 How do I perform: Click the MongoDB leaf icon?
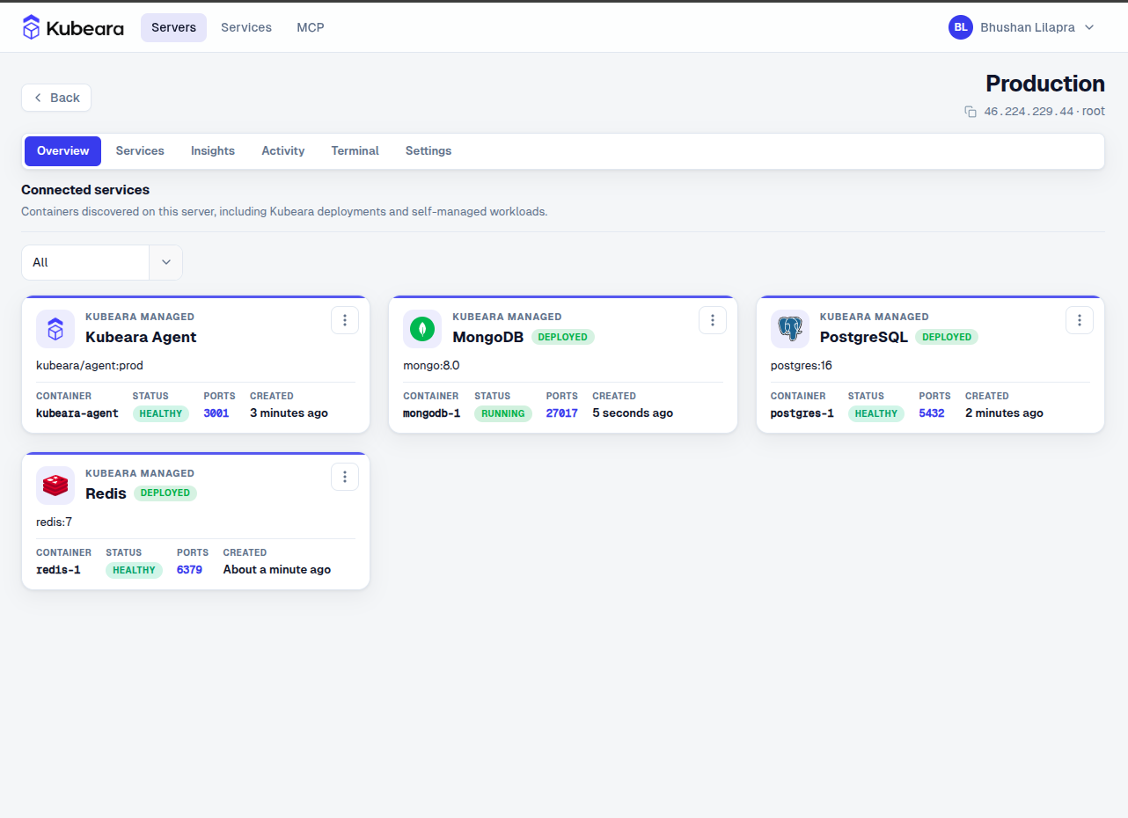(x=422, y=329)
